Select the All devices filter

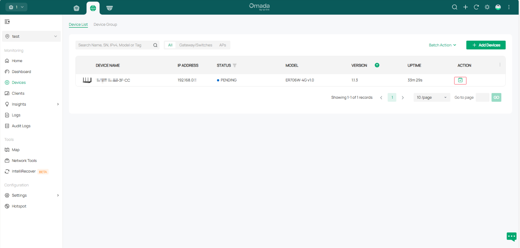click(170, 45)
